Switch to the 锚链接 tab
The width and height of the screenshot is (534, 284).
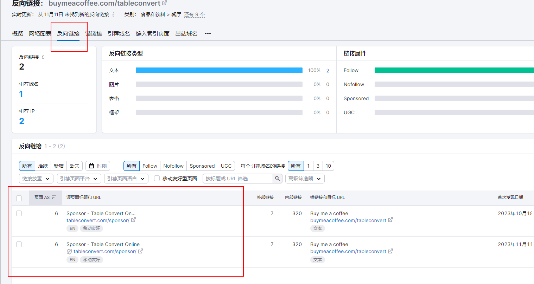[94, 33]
